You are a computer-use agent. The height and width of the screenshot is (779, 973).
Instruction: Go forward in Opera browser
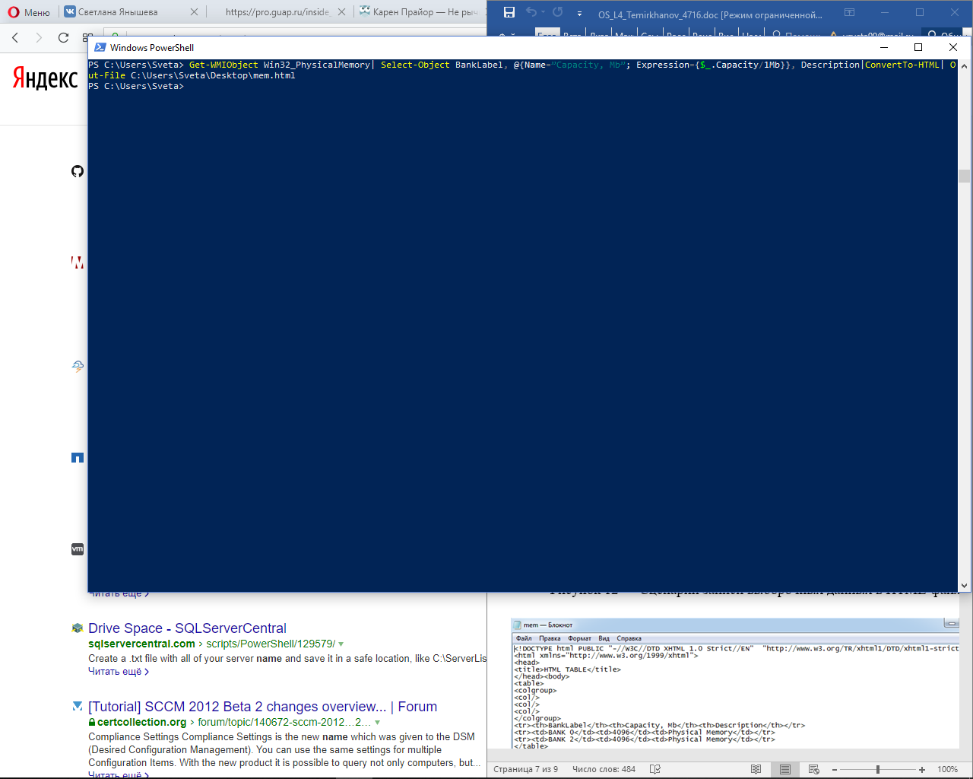(x=39, y=37)
